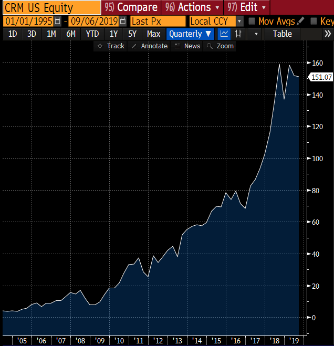This screenshot has width=334, height=346.
Task: Activate the chart Zoom tool
Action: (220, 46)
